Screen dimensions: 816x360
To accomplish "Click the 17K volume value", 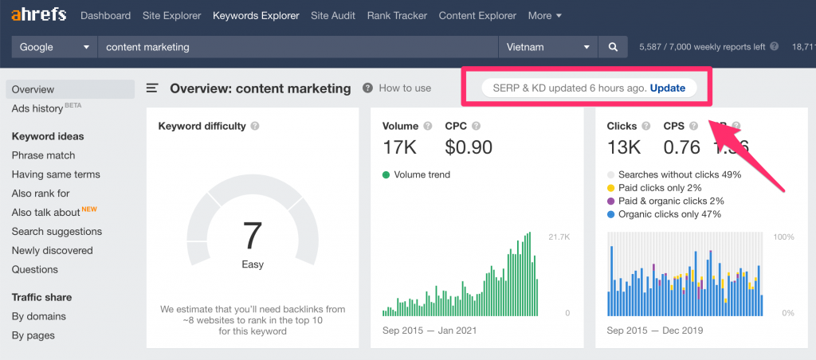I will (x=400, y=147).
